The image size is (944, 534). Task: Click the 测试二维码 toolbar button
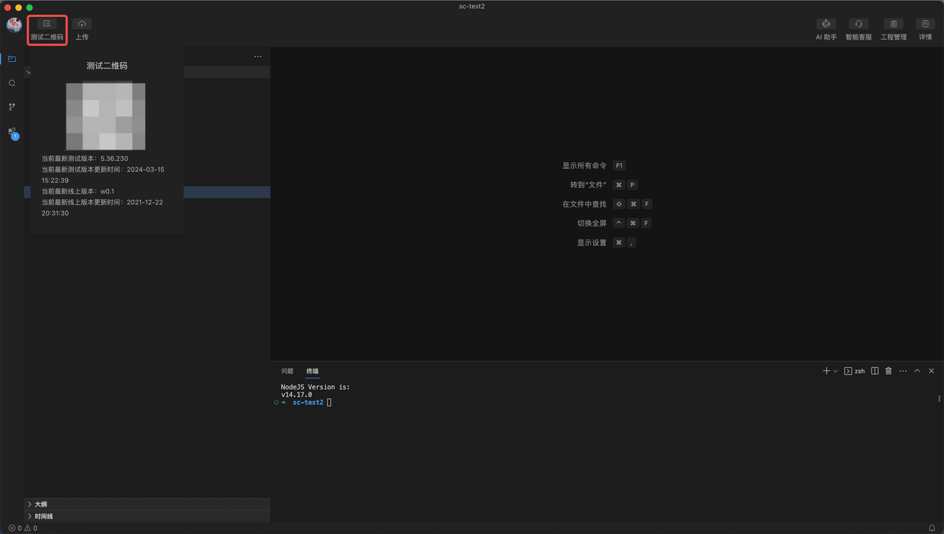point(47,30)
